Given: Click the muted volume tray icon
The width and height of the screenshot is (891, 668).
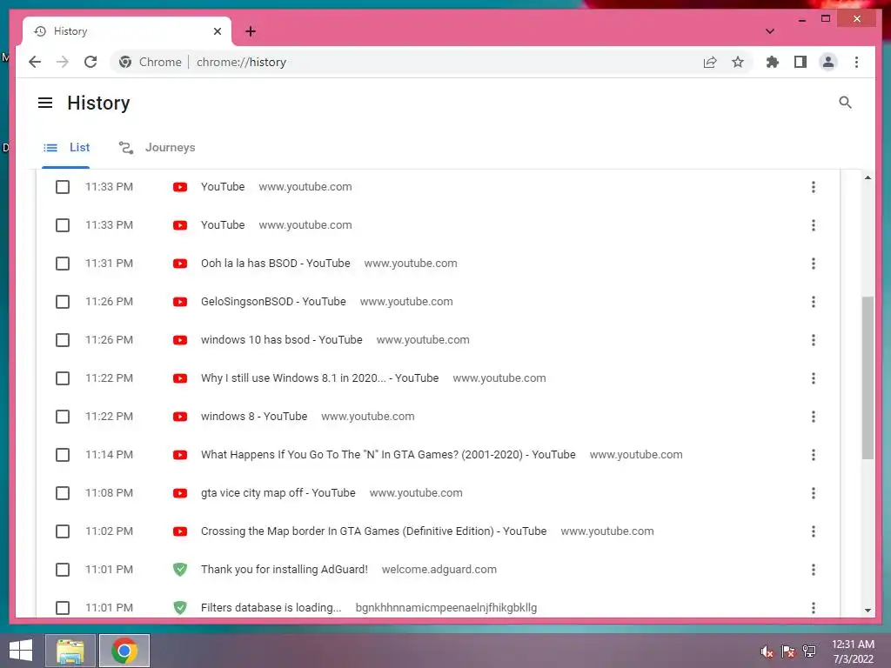Looking at the screenshot, I should [x=767, y=651].
